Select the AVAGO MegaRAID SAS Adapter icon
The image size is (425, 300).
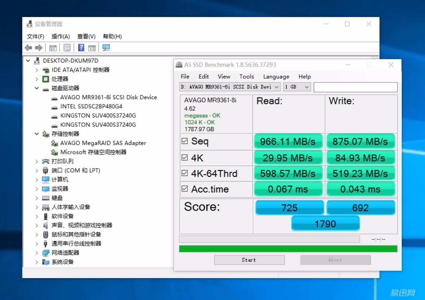55,143
